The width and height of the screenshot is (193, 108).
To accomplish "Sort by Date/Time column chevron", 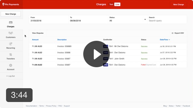I will pos(169,40).
